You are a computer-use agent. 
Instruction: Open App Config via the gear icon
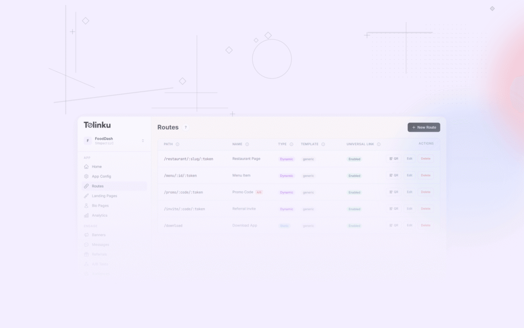(86, 176)
